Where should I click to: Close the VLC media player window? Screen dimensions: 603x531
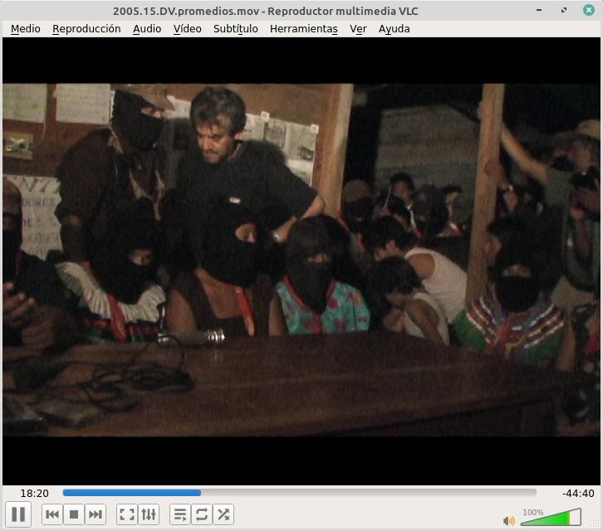[x=589, y=10]
